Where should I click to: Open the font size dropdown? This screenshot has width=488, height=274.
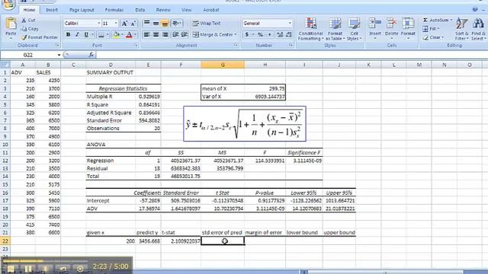[116, 24]
